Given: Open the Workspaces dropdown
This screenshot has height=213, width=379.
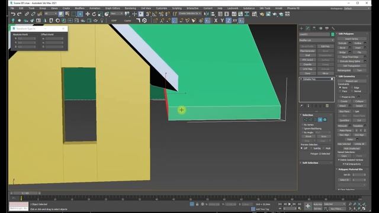Looking at the screenshot, I should [x=357, y=8].
